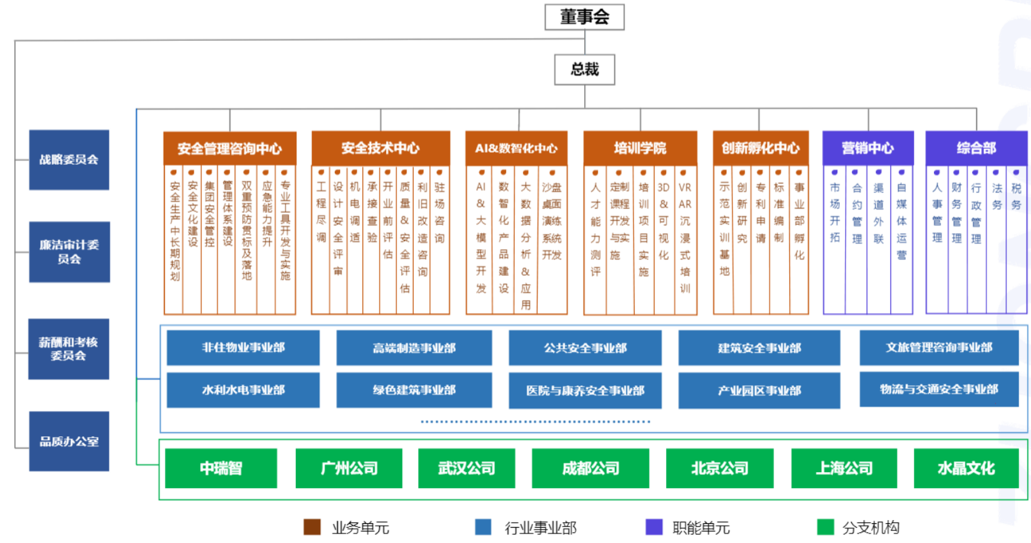Open the 营销中心 header
The width and height of the screenshot is (1031, 543).
click(x=867, y=148)
